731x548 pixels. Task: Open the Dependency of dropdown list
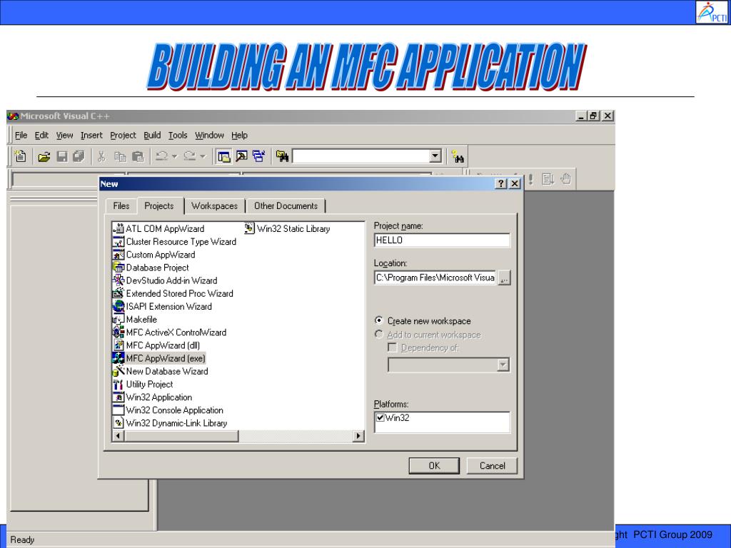[503, 365]
